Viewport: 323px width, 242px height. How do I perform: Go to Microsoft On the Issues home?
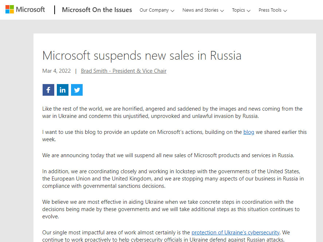pos(97,10)
